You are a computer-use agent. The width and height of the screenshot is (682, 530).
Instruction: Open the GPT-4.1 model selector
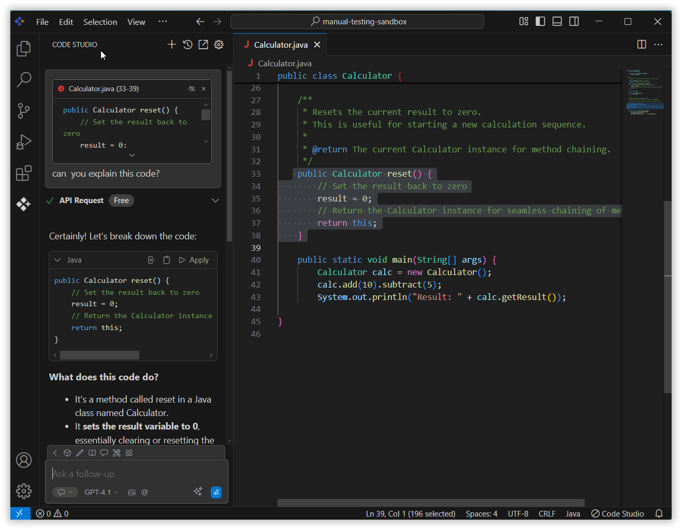tap(101, 492)
